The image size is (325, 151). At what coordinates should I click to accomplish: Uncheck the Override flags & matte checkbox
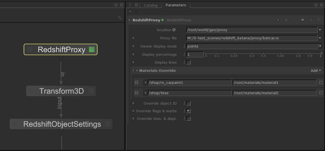(188, 111)
